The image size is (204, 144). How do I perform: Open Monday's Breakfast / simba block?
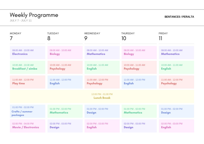[28, 67]
